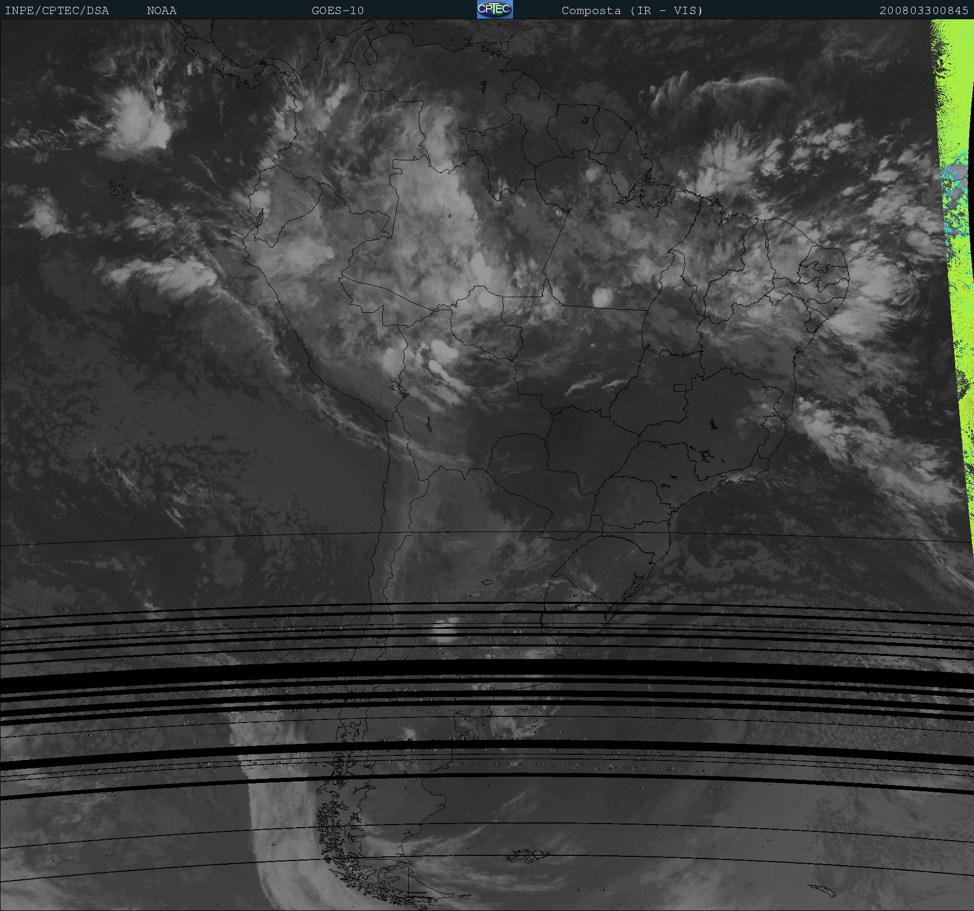Click Brazil's small rectangular Federal District outline
The image size is (974, 911).
tap(680, 387)
